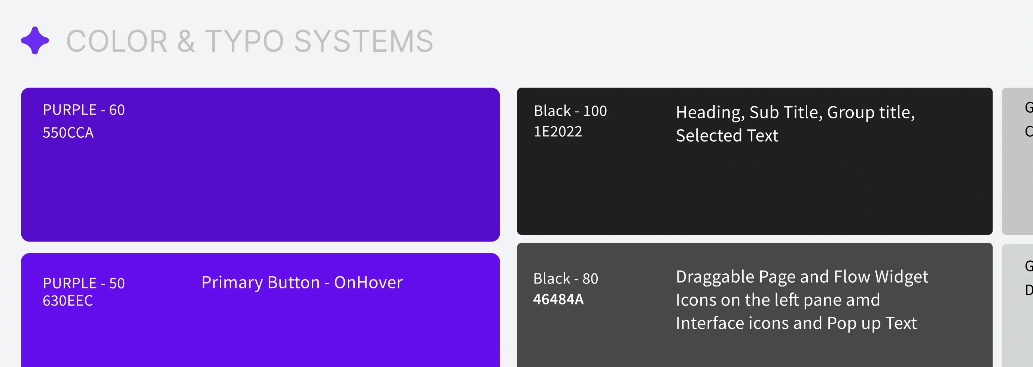Image resolution: width=1033 pixels, height=367 pixels.
Task: Select the Black - 100 color card
Action: point(755,161)
